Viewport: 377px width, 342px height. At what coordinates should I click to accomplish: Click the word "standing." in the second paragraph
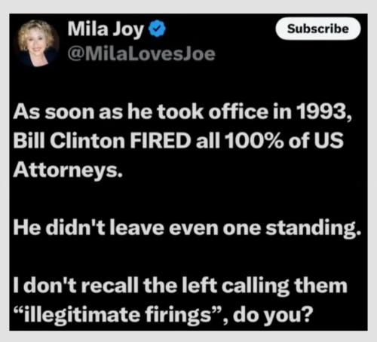coord(314,227)
